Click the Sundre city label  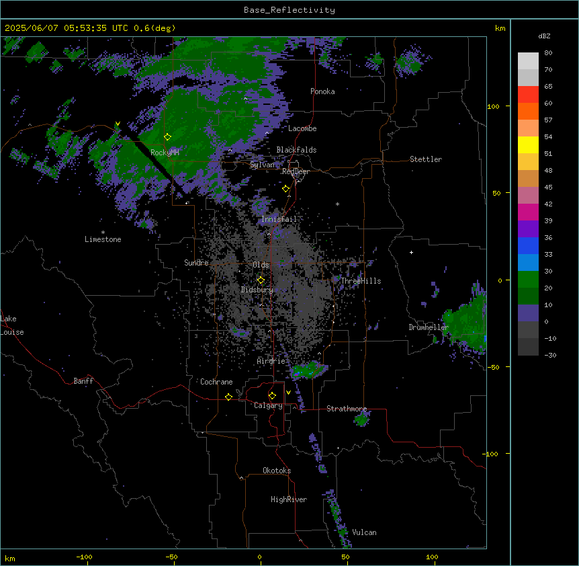196,263
